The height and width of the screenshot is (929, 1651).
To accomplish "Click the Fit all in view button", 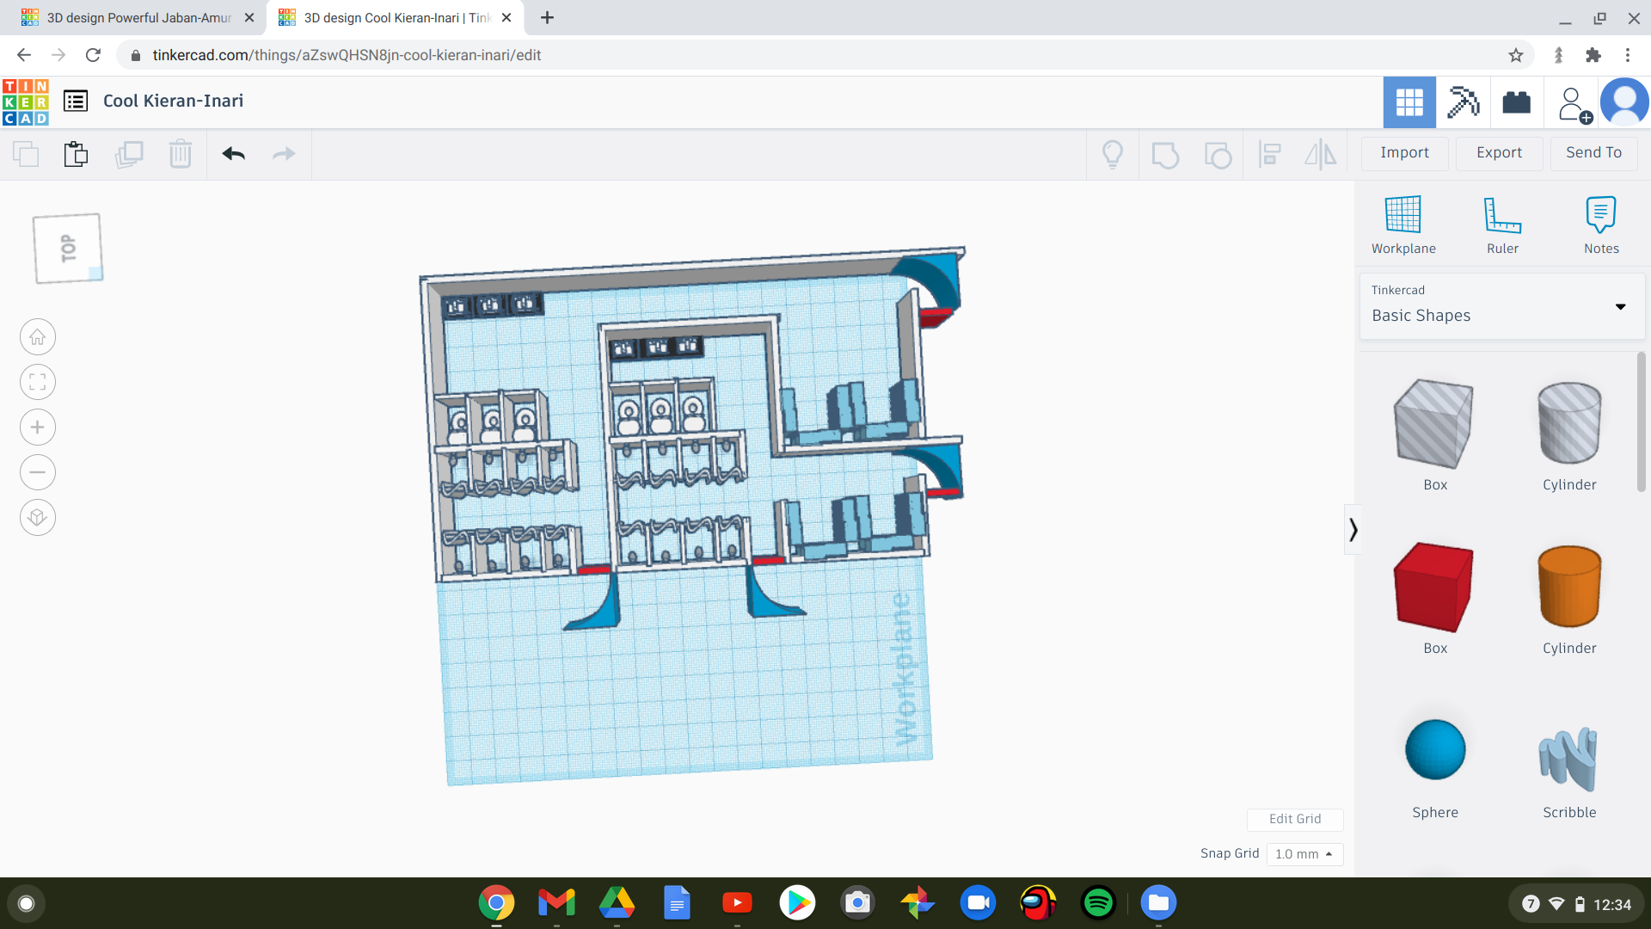I will tap(38, 382).
